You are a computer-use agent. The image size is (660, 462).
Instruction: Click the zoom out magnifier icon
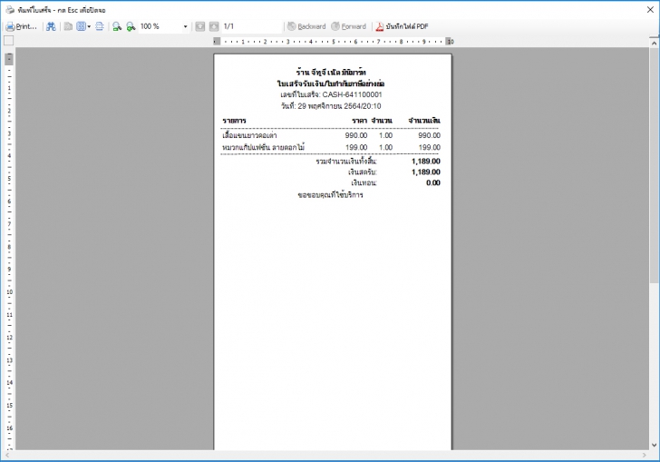(117, 26)
